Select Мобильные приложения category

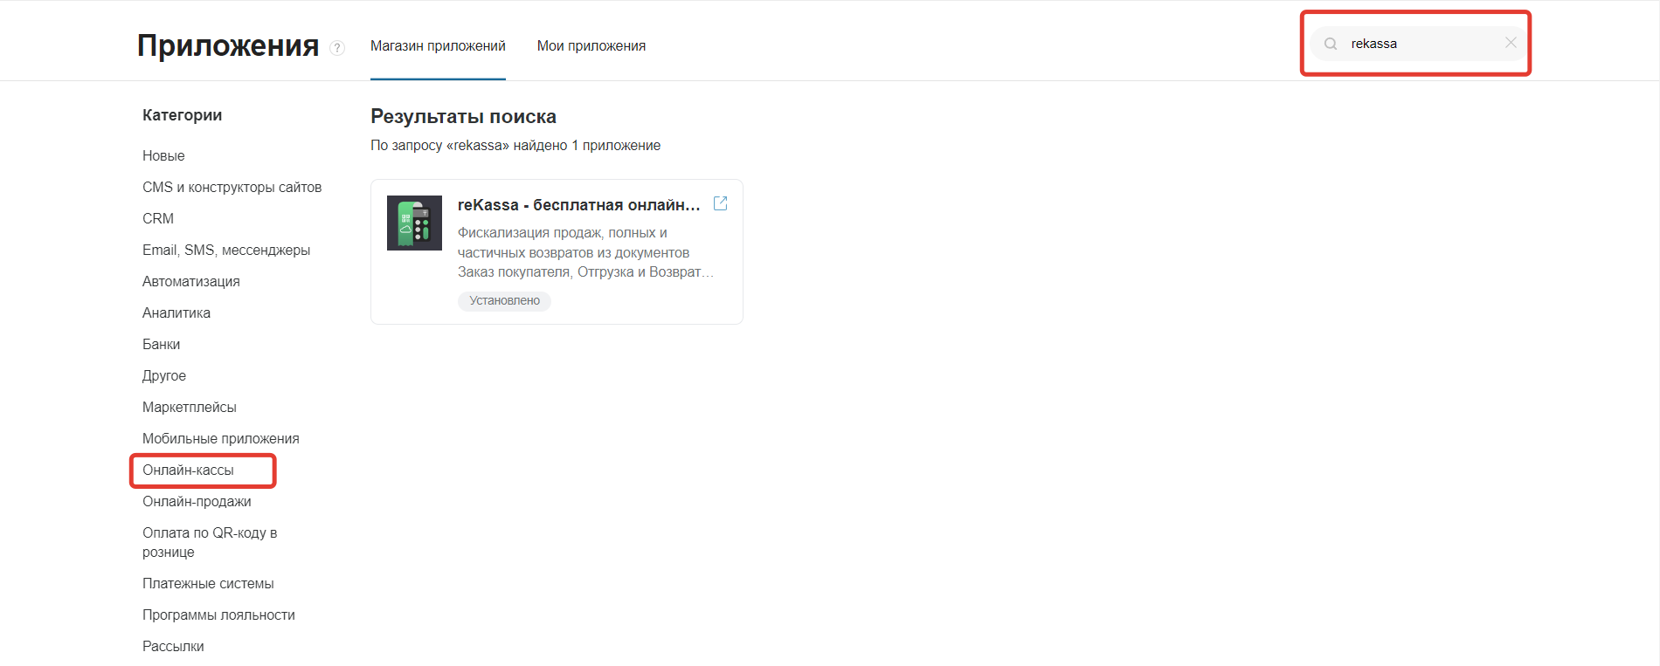(220, 438)
